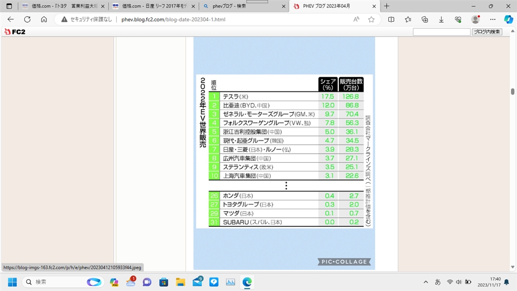Click the read aloud icon in address bar
This screenshot has height=291, width=517.
coord(356,20)
